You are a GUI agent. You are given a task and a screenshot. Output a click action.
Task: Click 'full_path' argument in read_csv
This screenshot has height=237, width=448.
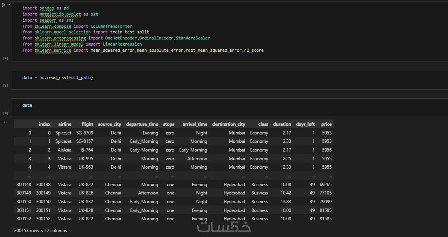pos(80,77)
